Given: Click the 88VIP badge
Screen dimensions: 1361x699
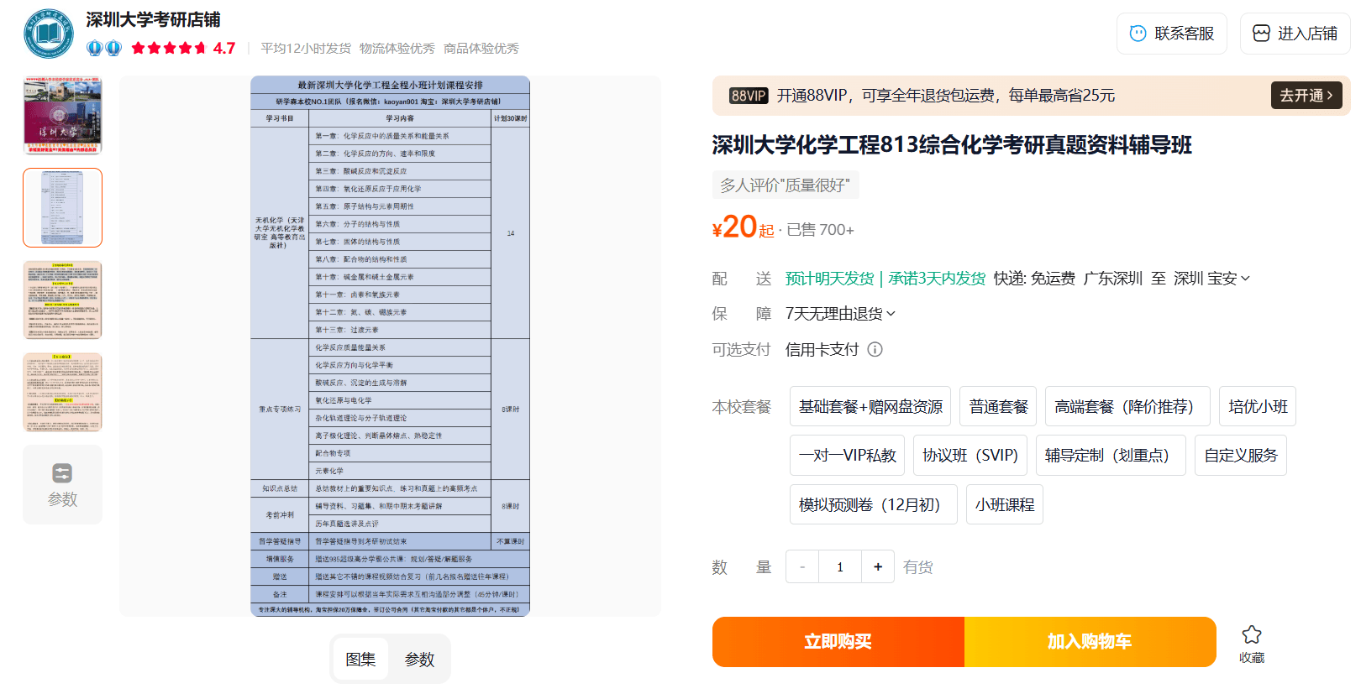Looking at the screenshot, I should 749,96.
